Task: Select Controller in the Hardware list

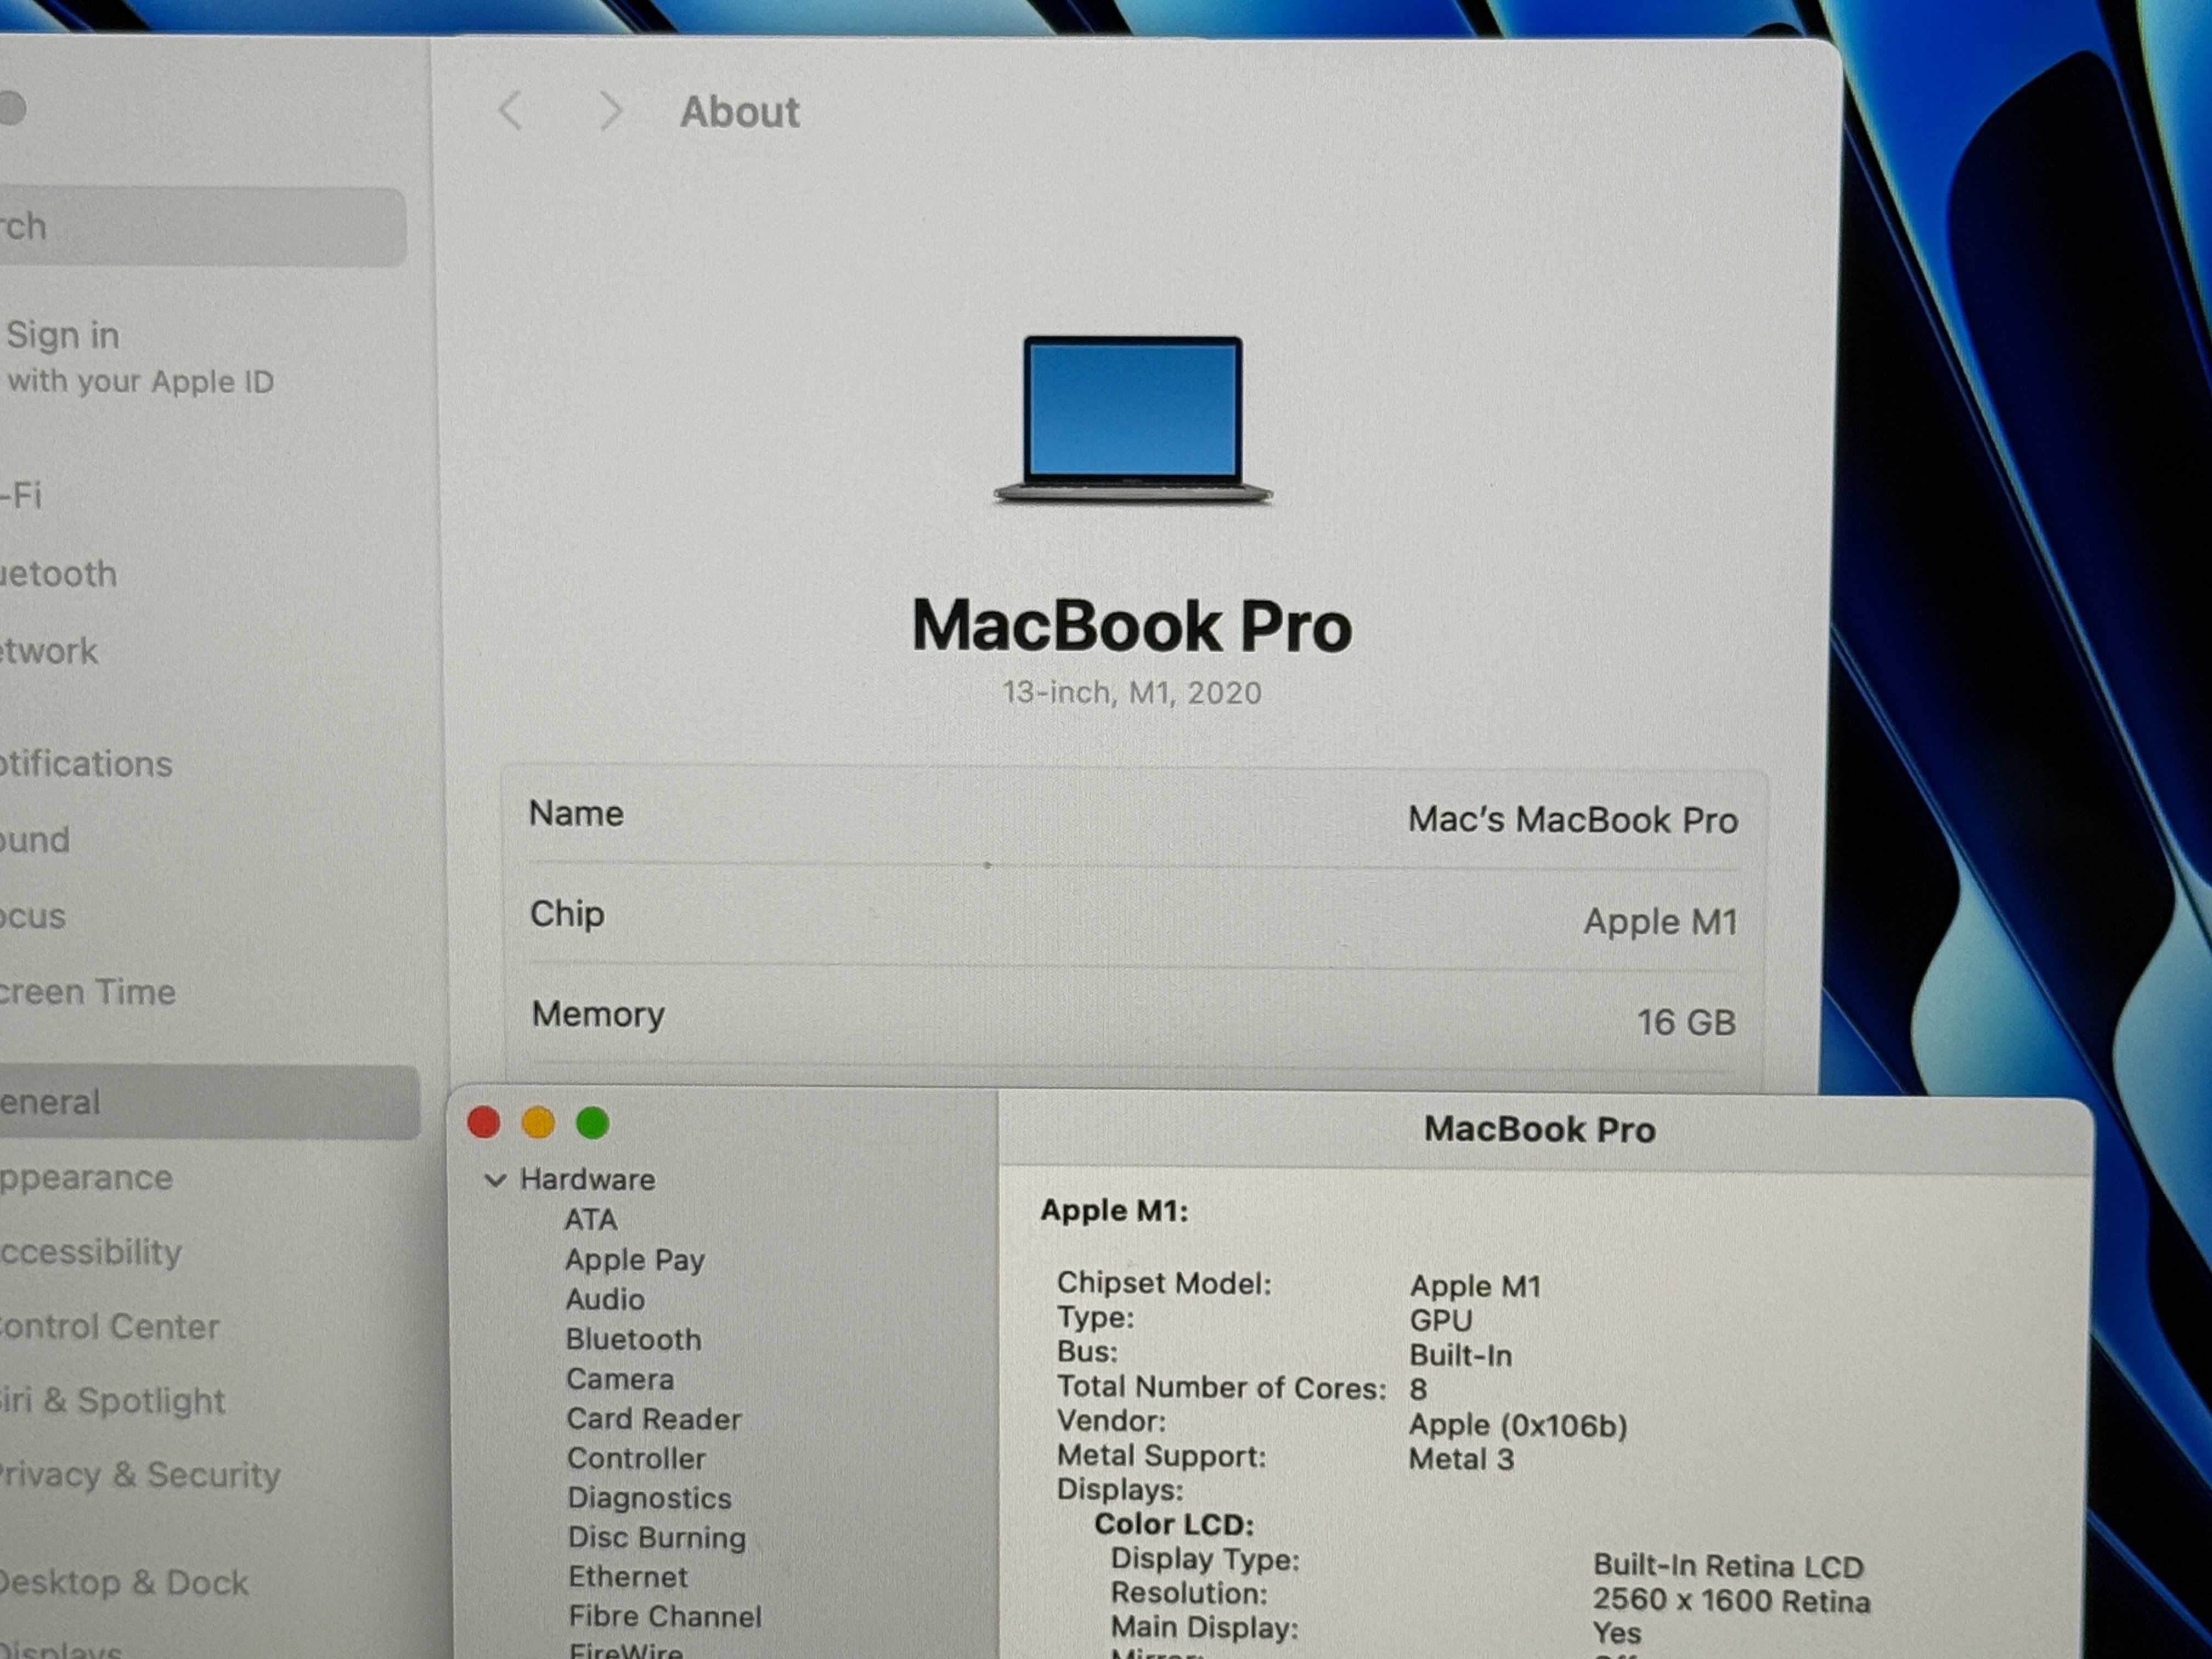Action: point(637,1458)
